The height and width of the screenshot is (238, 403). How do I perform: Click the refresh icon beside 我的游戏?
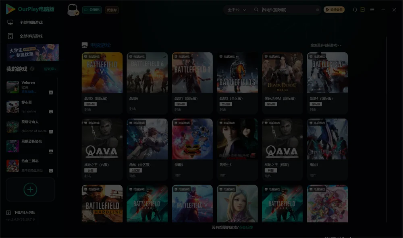(32, 69)
